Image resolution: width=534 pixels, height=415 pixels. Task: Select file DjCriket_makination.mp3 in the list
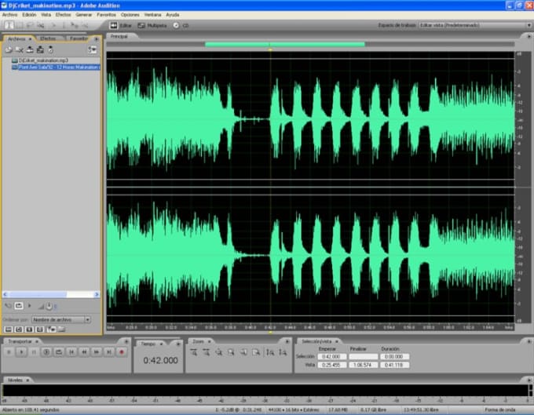click(x=43, y=60)
